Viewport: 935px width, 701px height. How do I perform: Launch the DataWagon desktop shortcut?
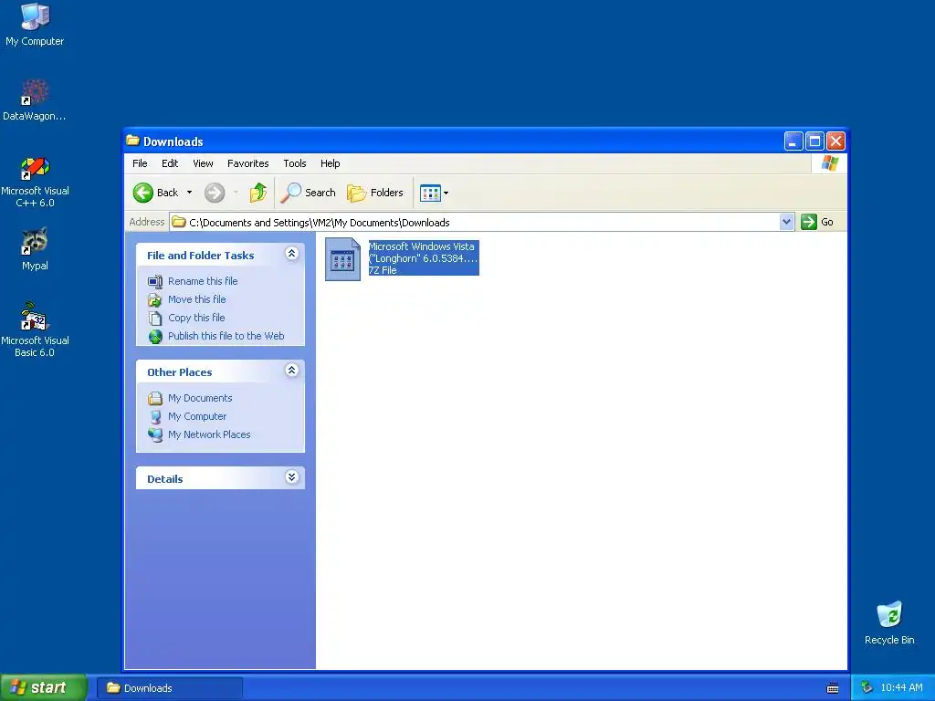(x=35, y=99)
